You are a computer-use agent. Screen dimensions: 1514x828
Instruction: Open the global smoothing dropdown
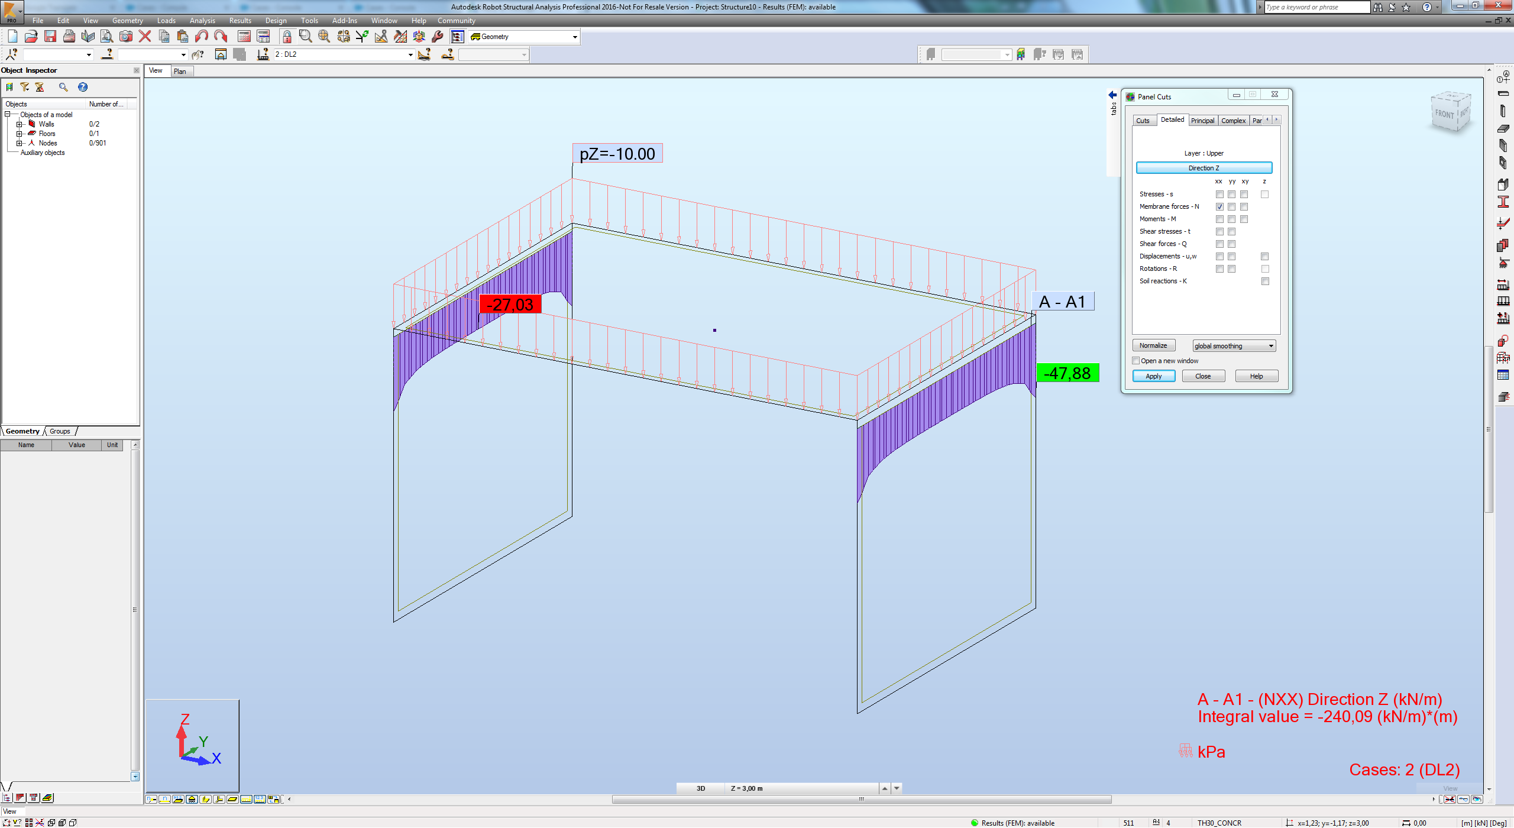tap(1269, 345)
